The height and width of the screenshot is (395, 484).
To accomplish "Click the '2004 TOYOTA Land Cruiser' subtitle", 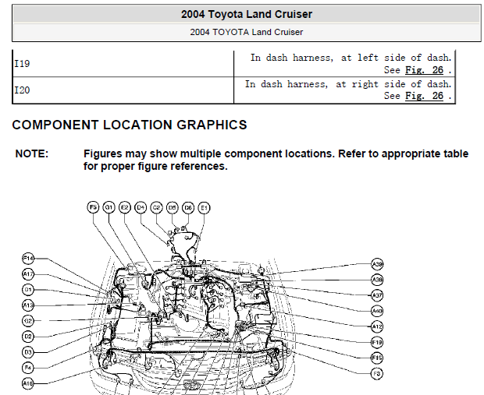I will [247, 32].
